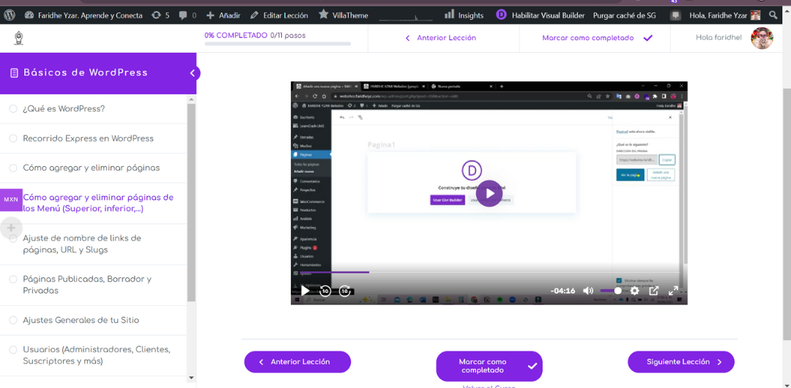Toggle the 'Ajustes Generales de tu Sitio' circle

(x=13, y=320)
